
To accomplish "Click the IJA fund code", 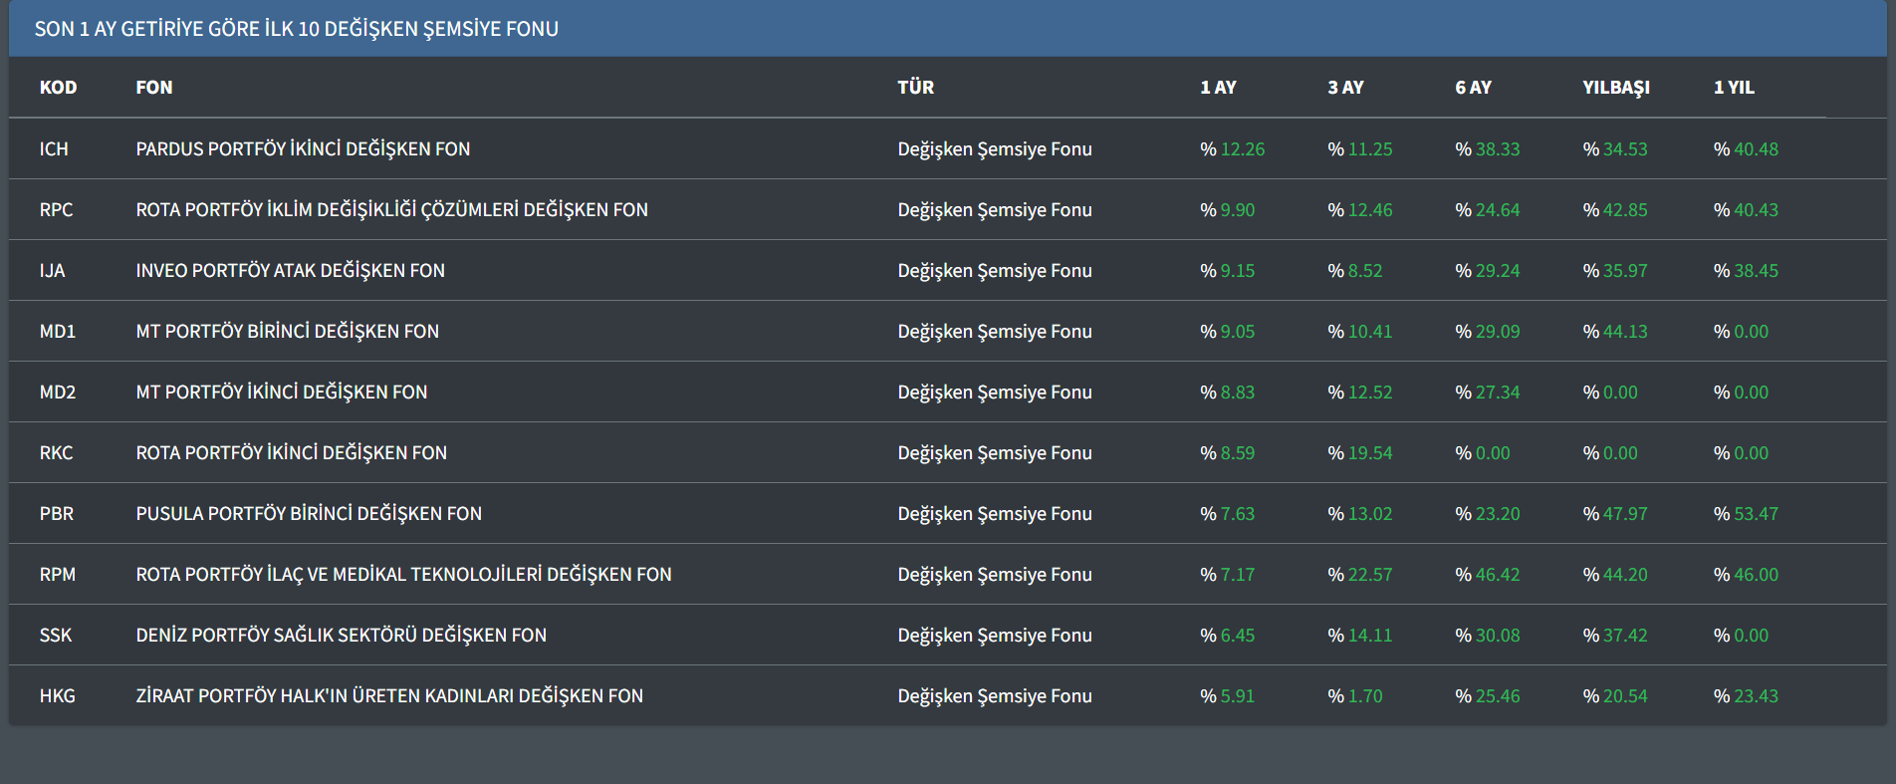I will pyautogui.click(x=52, y=271).
